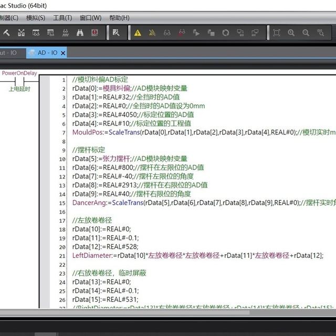
Task: Switch to the AD - IO tab
Action: tap(46, 52)
